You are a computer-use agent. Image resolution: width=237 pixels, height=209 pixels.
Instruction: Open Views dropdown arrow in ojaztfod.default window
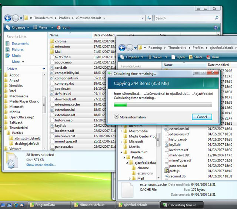click(x=166, y=57)
